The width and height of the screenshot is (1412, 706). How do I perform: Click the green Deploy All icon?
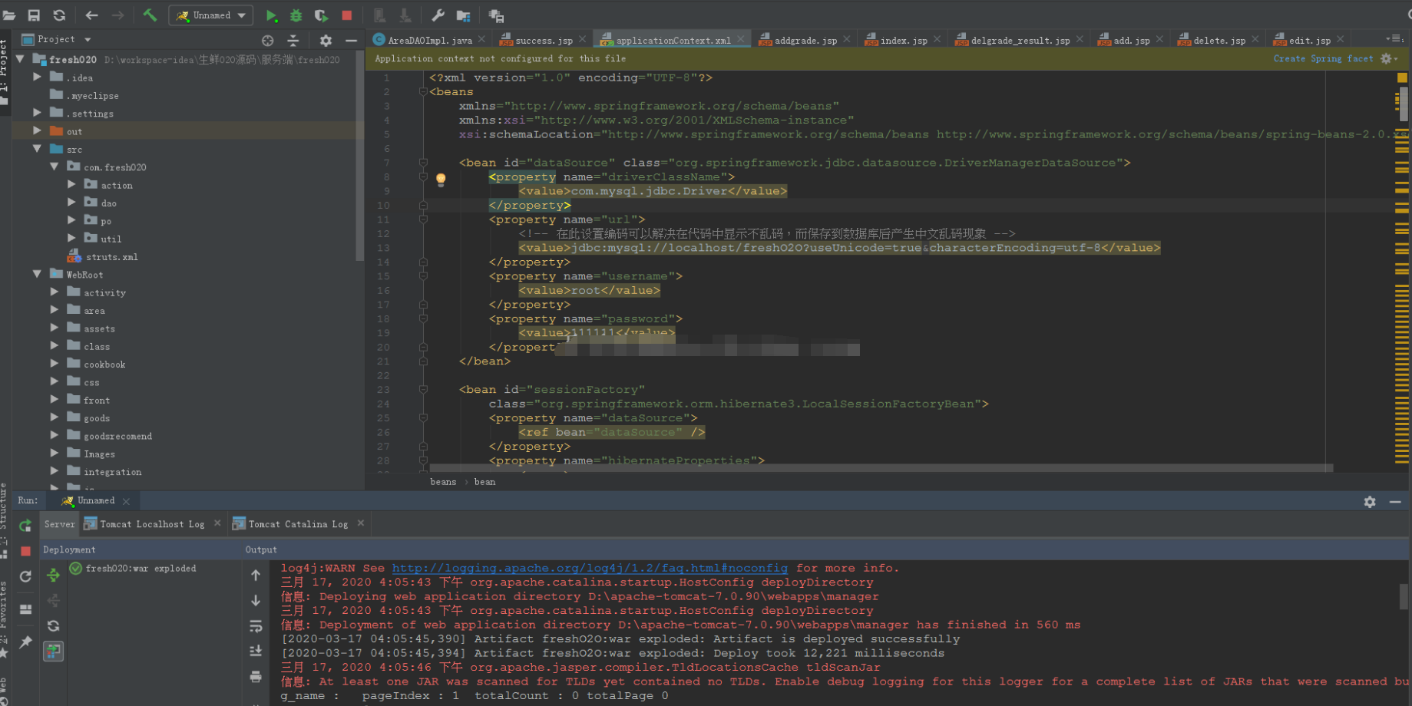pos(53,575)
